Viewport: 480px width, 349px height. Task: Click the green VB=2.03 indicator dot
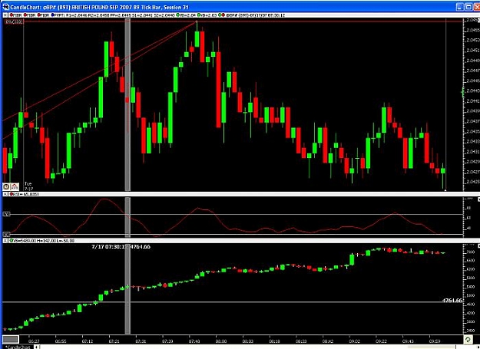[199, 15]
